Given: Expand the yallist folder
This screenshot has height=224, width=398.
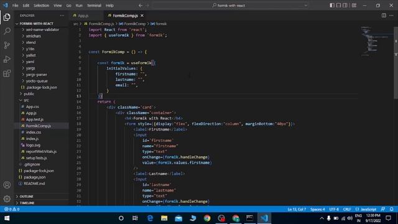Looking at the screenshot, I should coord(30,55).
